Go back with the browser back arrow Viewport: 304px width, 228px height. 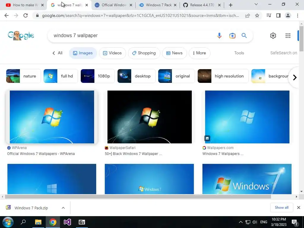pyautogui.click(x=7, y=15)
